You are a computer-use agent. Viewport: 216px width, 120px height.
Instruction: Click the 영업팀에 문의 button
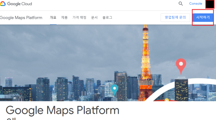(175, 18)
